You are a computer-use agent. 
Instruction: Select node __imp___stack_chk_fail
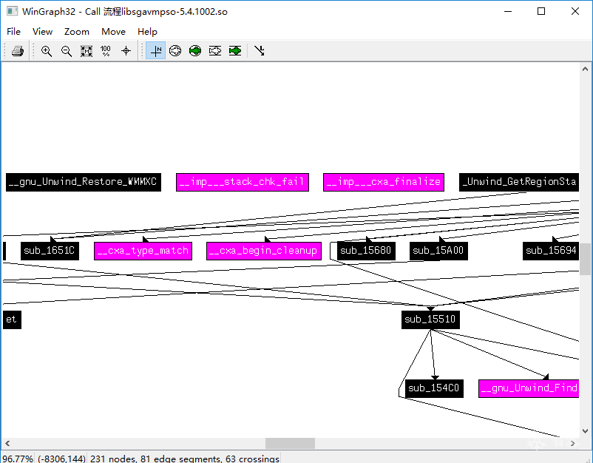(x=243, y=182)
